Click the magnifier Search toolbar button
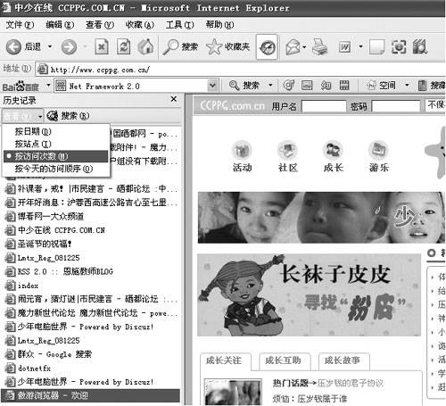446x406 pixels. tap(180, 46)
